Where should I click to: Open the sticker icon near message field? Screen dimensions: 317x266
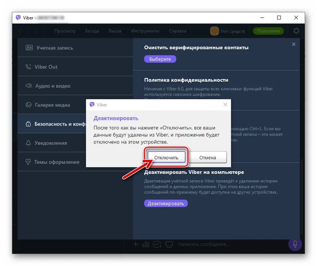(169, 244)
